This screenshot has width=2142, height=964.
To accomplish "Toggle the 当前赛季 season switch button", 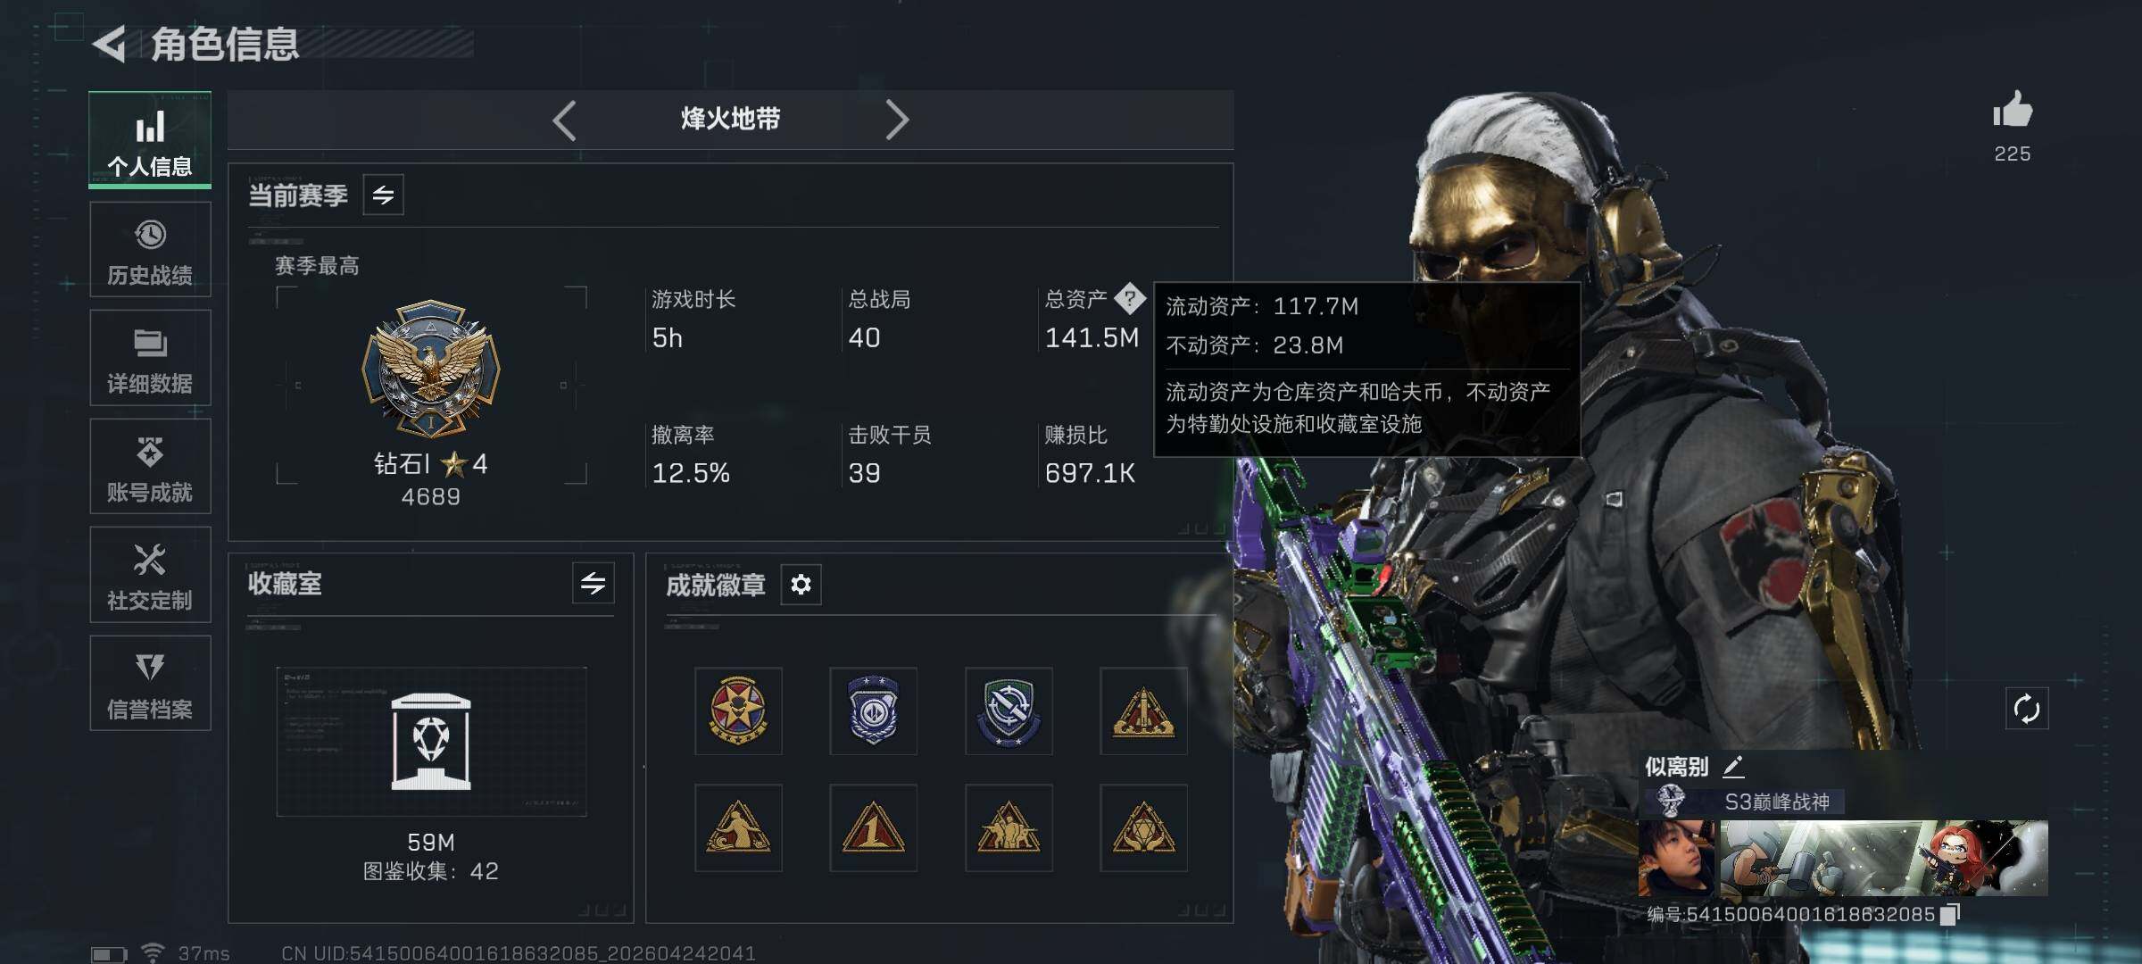I will coord(383,195).
